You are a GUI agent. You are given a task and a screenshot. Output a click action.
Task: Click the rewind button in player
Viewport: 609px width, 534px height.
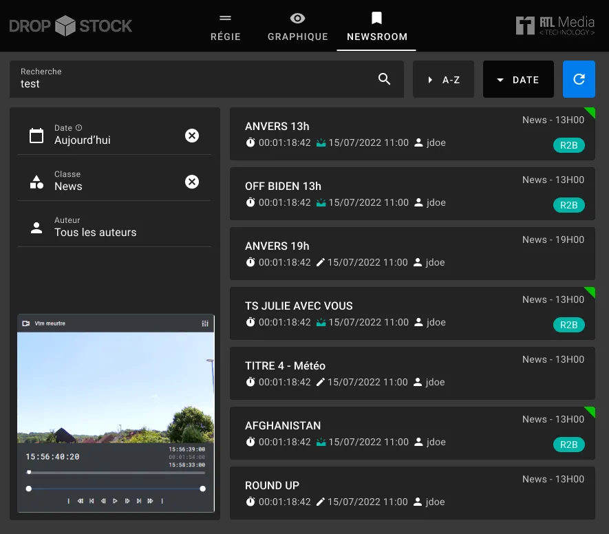point(81,501)
